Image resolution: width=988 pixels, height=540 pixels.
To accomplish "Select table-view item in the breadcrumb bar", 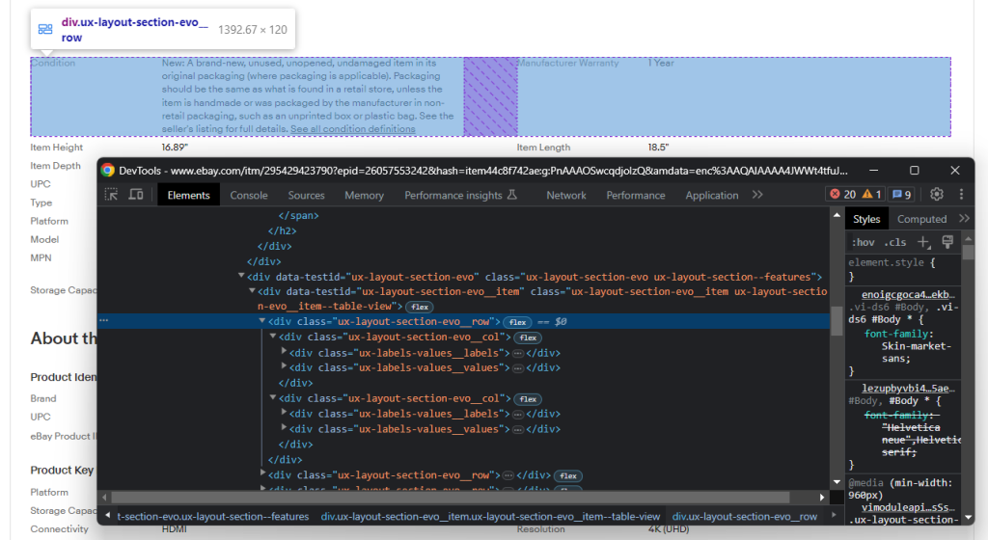I will pos(490,517).
